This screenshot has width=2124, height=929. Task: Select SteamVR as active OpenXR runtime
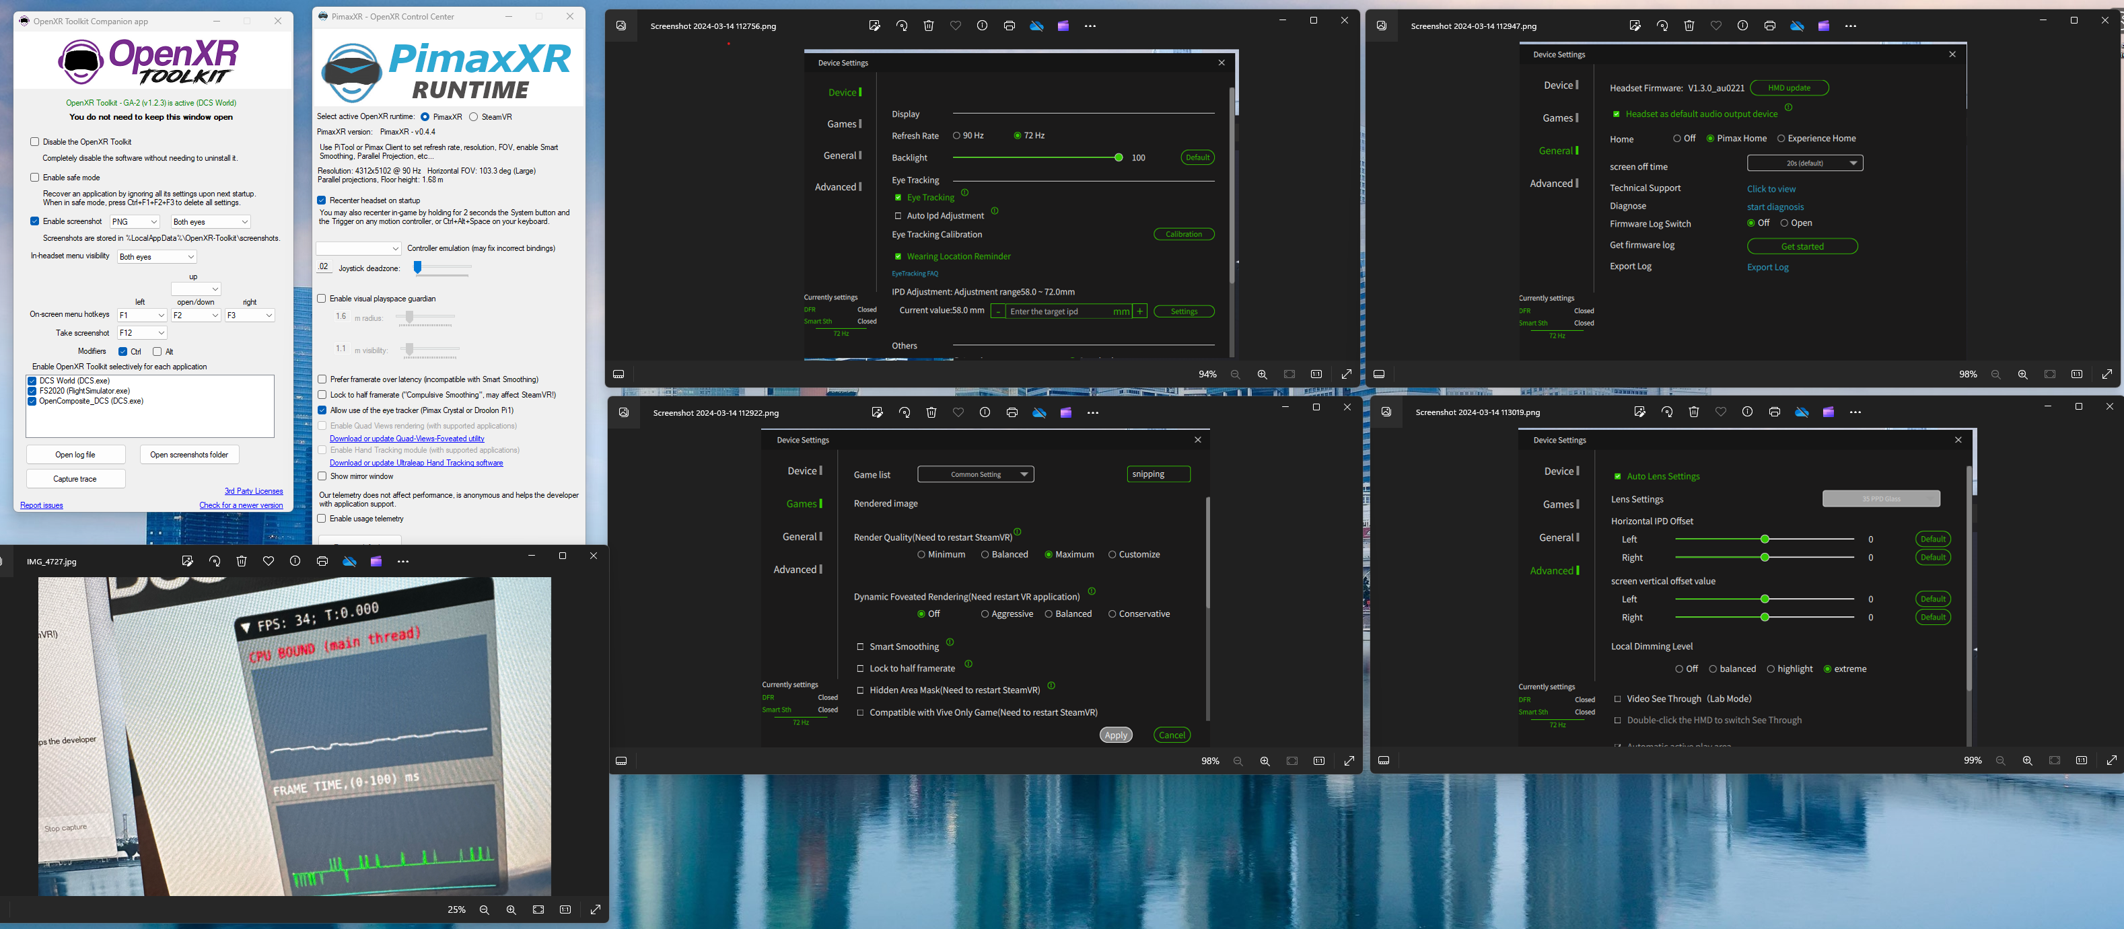(x=473, y=117)
